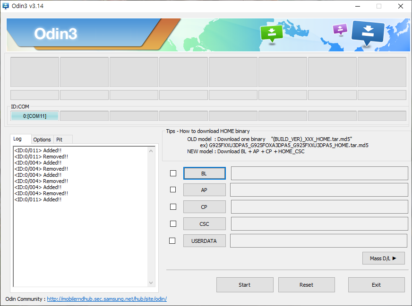
Task: Close the Odin3 window
Action: coord(401,6)
